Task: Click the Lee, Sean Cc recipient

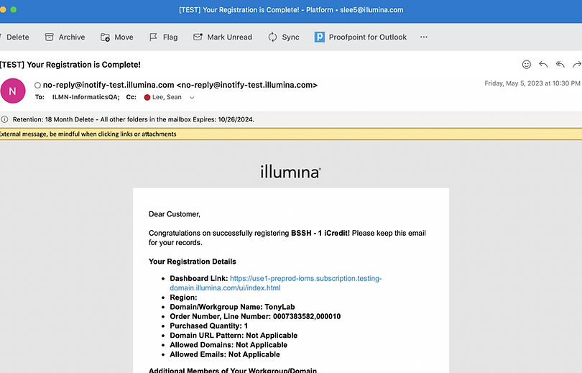Action: click(167, 97)
